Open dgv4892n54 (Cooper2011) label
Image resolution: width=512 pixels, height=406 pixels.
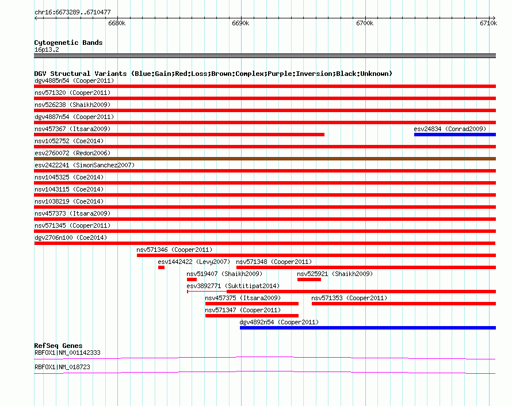[x=279, y=322]
